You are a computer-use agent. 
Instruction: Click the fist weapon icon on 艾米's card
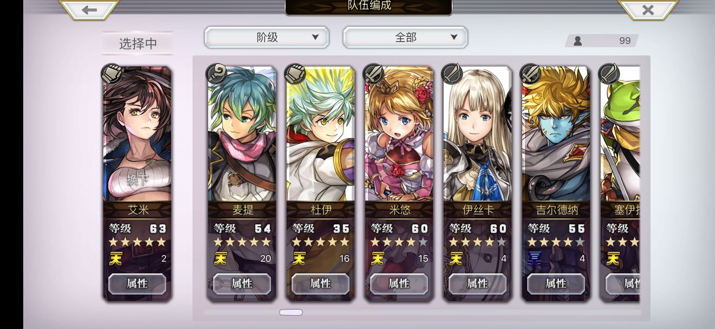(x=112, y=73)
